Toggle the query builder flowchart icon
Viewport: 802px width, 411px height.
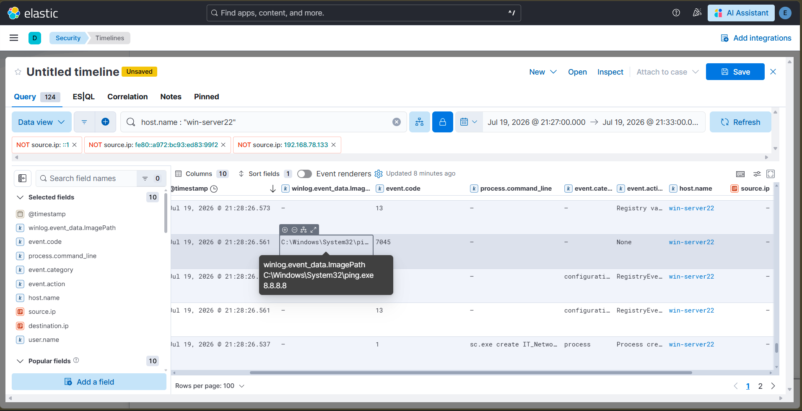[x=419, y=122]
